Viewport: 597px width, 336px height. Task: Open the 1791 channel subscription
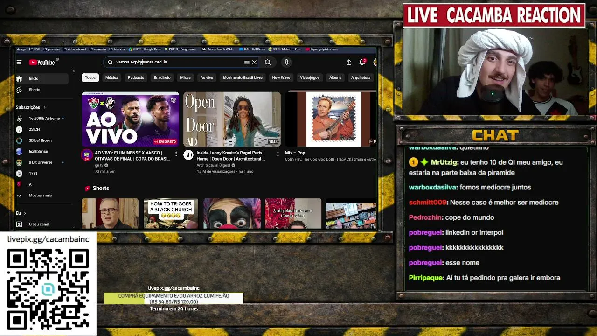point(42,173)
